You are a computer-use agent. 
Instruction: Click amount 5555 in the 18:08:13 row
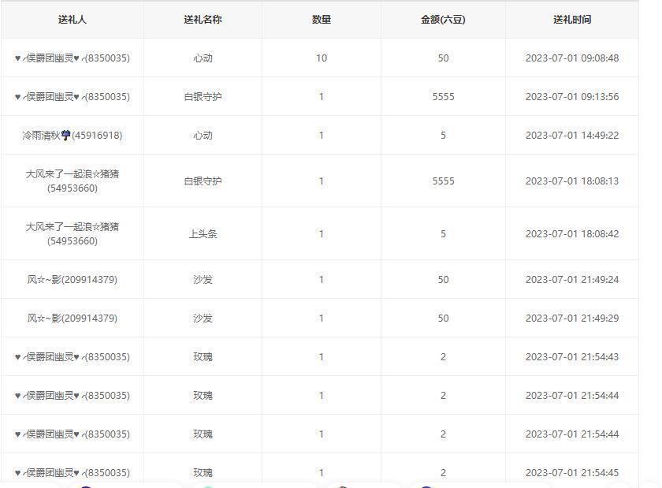tap(443, 181)
